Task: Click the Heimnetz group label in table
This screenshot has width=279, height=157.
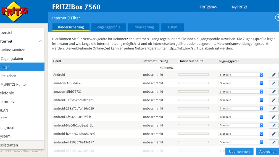Action: pyautogui.click(x=166, y=68)
